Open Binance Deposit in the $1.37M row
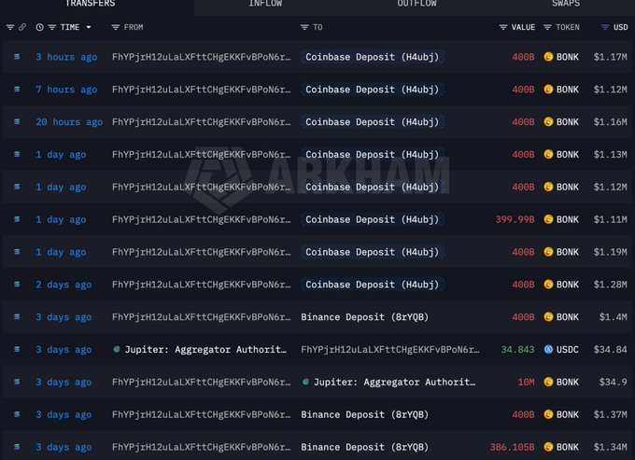635x460 pixels. coord(364,414)
